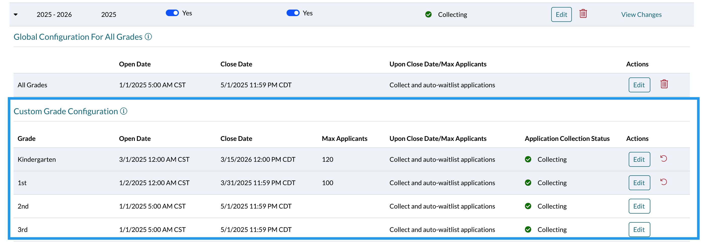Delete the 2025 - 2026 school year row
Screen dimensions: 714x243
583,14
